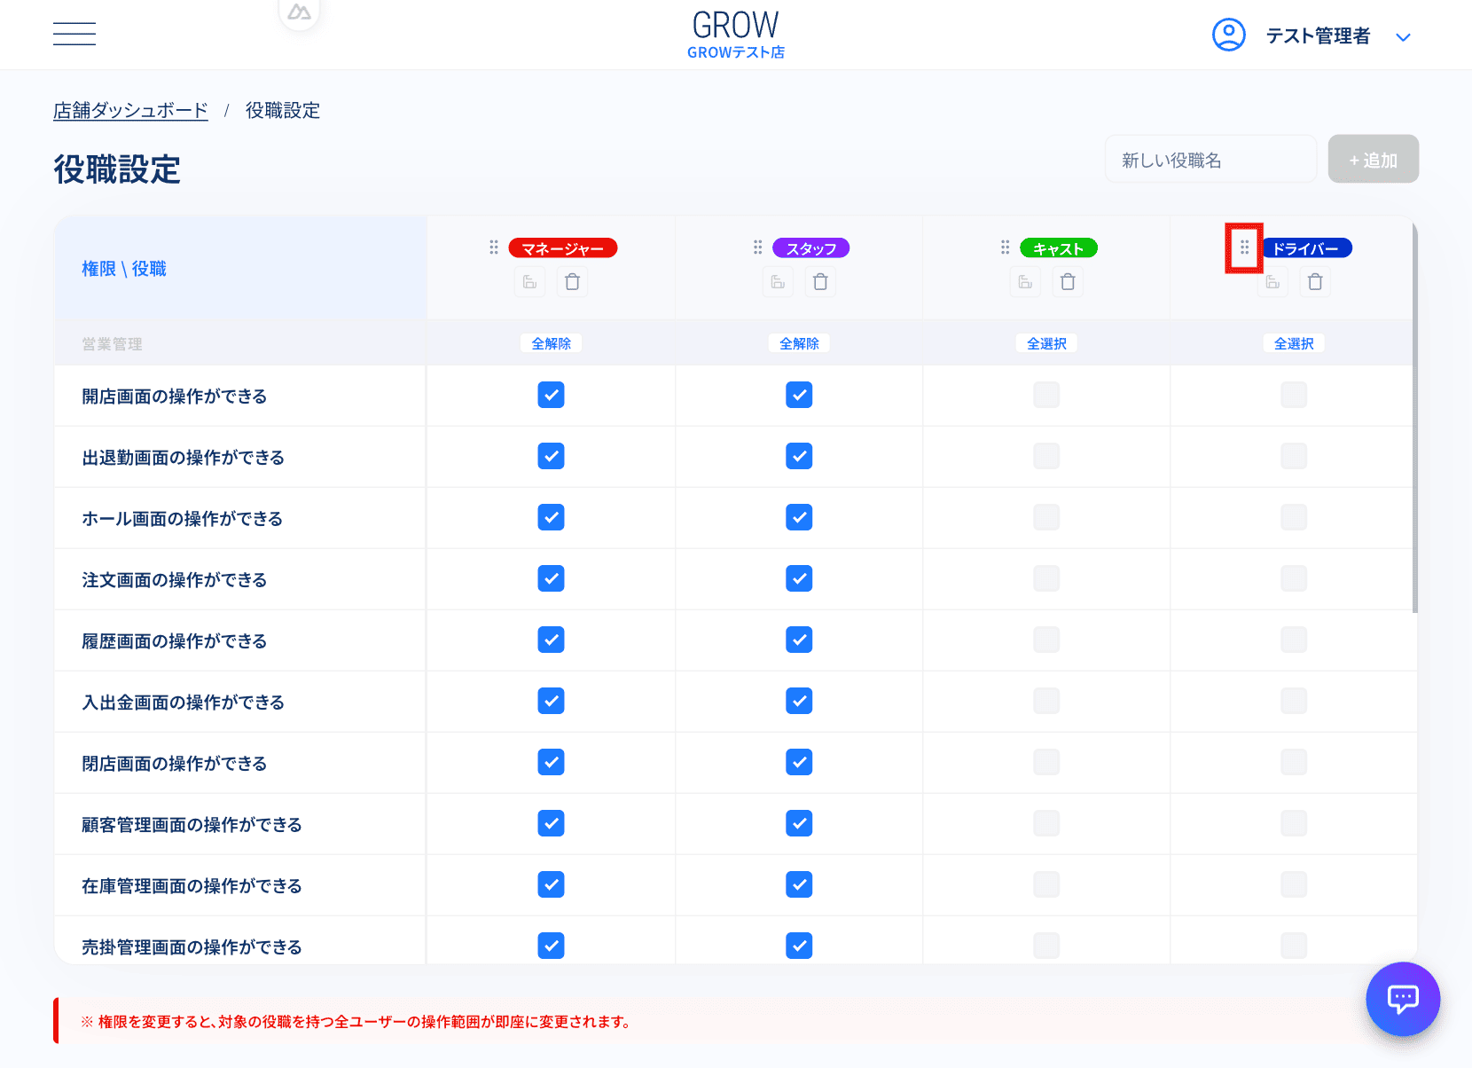Uncheck 在庫管理画面 permission for マネージャー
The height and width of the screenshot is (1068, 1472).
click(552, 884)
